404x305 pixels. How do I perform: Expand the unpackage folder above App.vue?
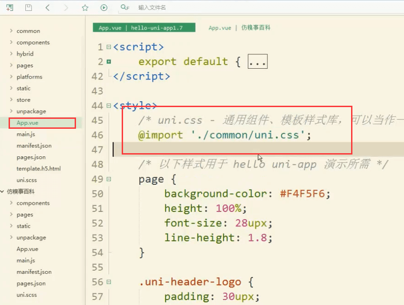tap(11, 111)
